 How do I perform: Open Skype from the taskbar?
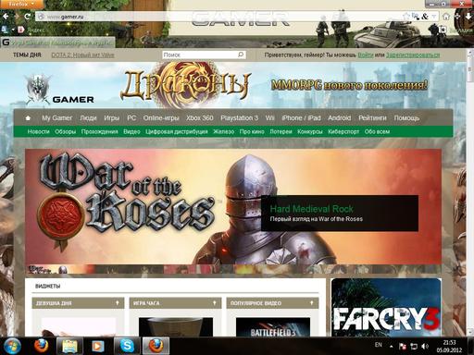[127, 346]
